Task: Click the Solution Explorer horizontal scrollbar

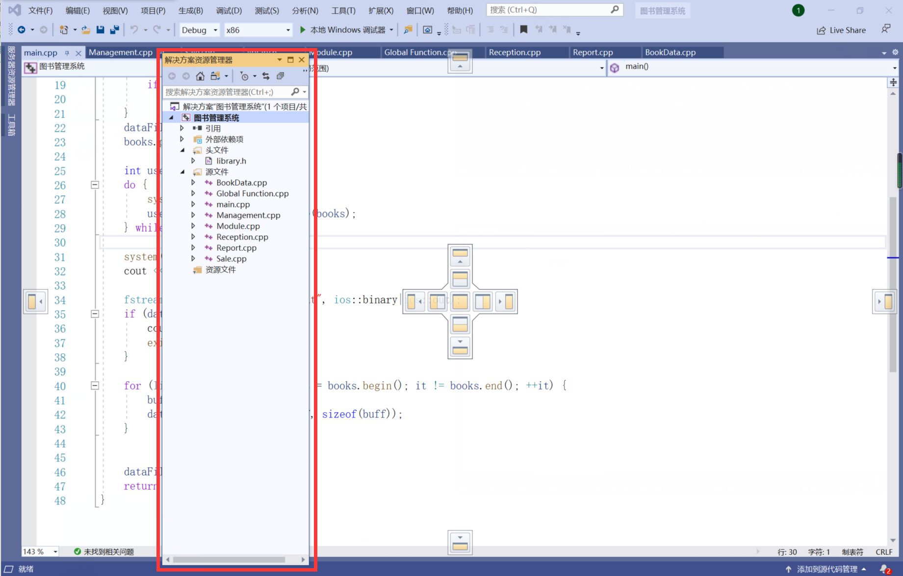Action: click(229, 559)
